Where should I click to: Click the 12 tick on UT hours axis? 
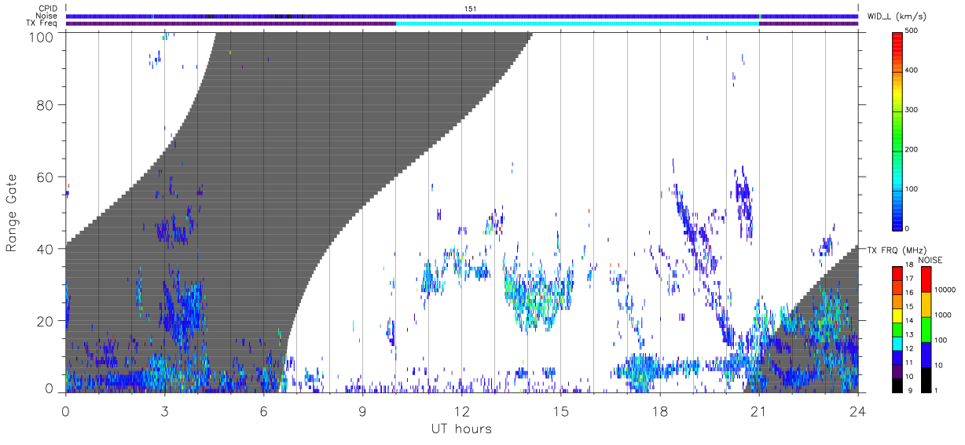pyautogui.click(x=461, y=410)
